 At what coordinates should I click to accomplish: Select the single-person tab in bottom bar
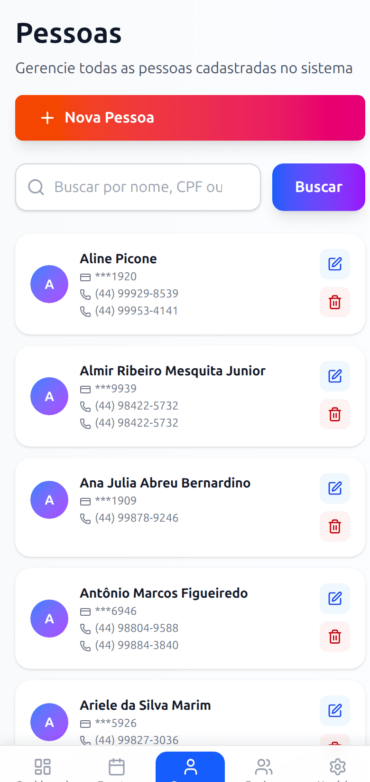pos(190,767)
